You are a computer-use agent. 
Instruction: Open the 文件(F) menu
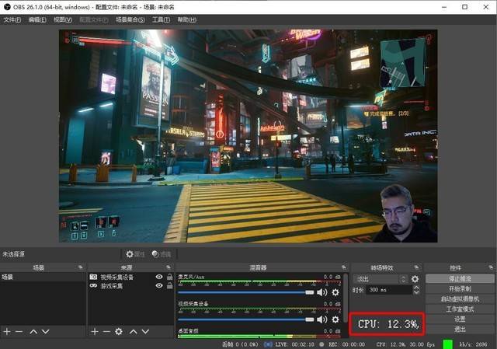12,19
